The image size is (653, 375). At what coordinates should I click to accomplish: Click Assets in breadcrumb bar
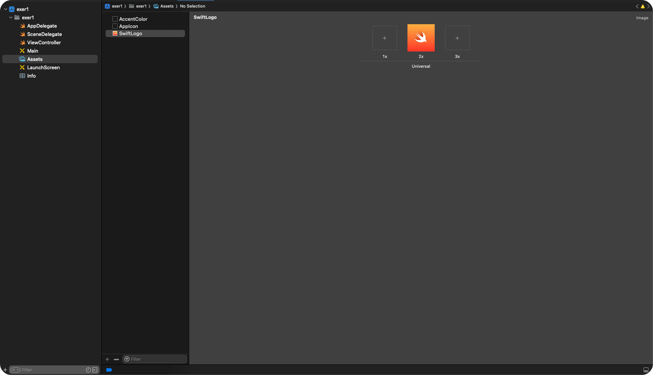tap(163, 6)
